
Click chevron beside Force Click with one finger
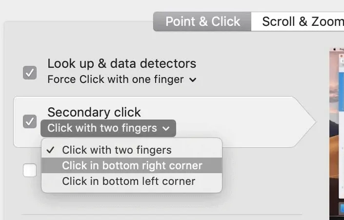[x=193, y=80]
